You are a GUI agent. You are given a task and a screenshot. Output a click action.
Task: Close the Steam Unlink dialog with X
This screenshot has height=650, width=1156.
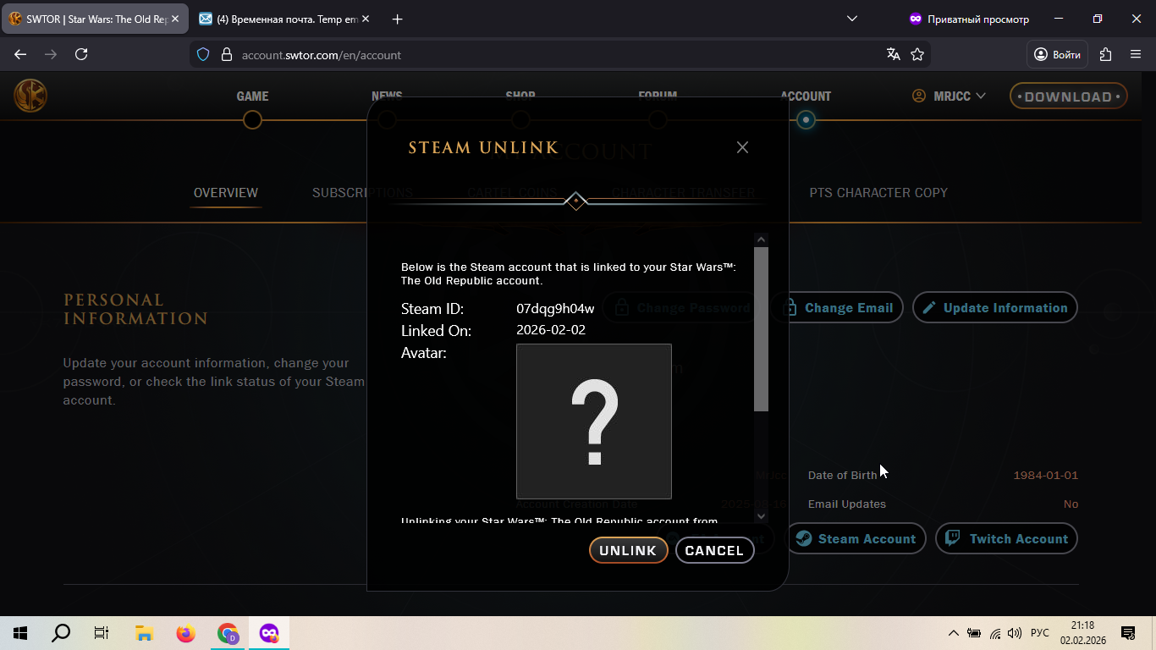[742, 147]
